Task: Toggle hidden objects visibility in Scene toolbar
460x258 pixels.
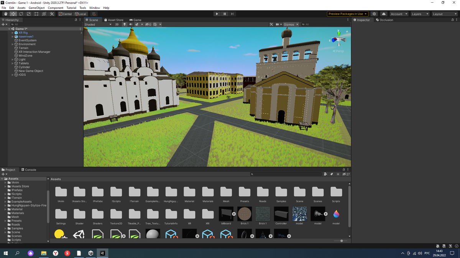Action: click(x=148, y=24)
